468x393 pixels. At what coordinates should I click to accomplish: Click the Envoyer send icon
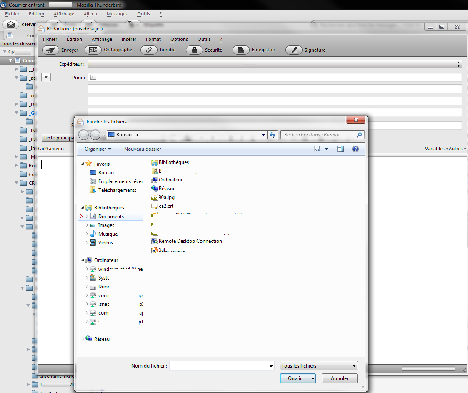[51, 50]
